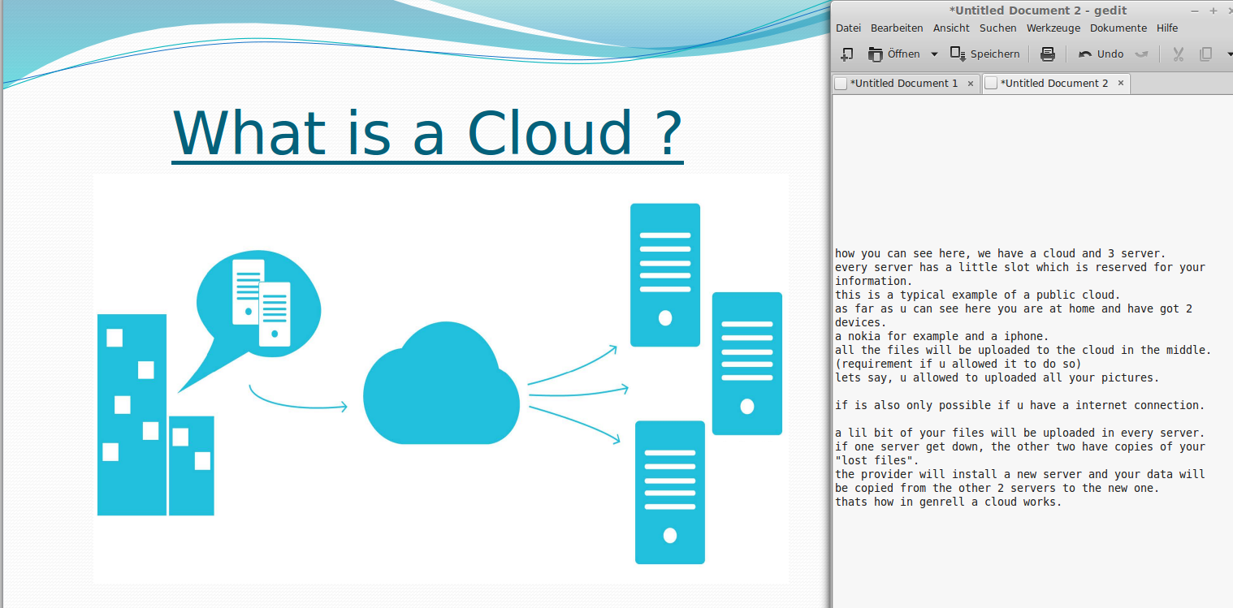Close the Untitled Document 1 tab
Viewport: 1233px width, 608px height.
click(970, 84)
